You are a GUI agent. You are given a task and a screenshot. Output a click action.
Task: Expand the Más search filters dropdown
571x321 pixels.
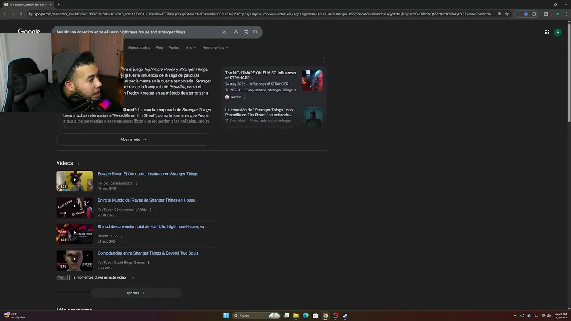[190, 48]
